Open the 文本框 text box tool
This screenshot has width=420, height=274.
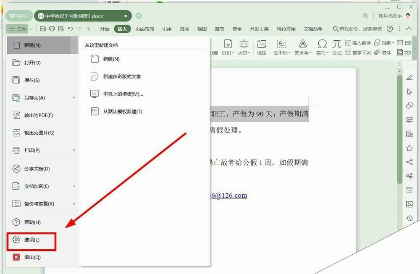282,47
